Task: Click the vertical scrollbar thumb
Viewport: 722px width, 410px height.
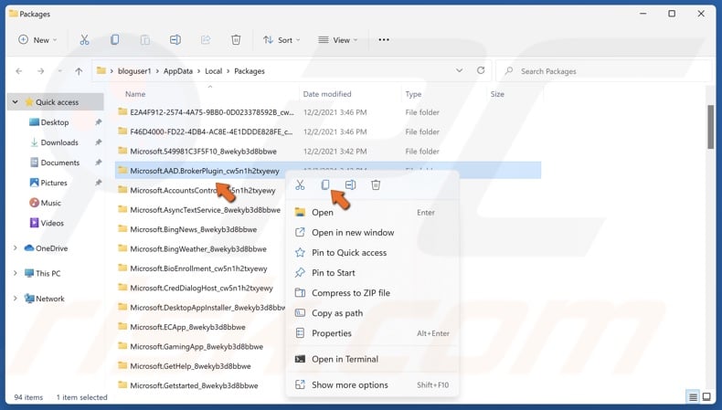Action: tap(710, 127)
